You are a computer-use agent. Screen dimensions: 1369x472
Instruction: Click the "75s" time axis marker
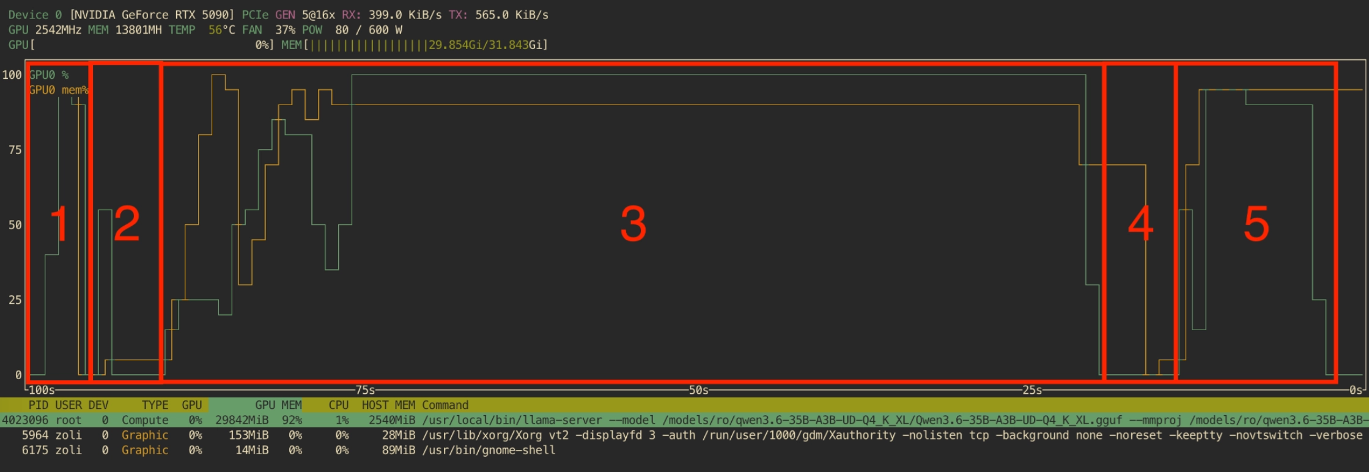[365, 390]
